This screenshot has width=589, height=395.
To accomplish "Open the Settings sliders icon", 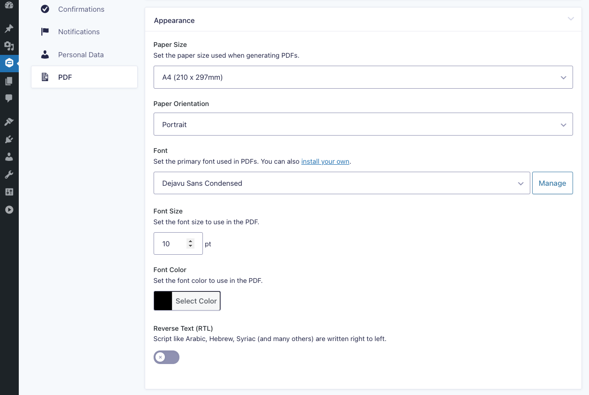I will (9, 192).
